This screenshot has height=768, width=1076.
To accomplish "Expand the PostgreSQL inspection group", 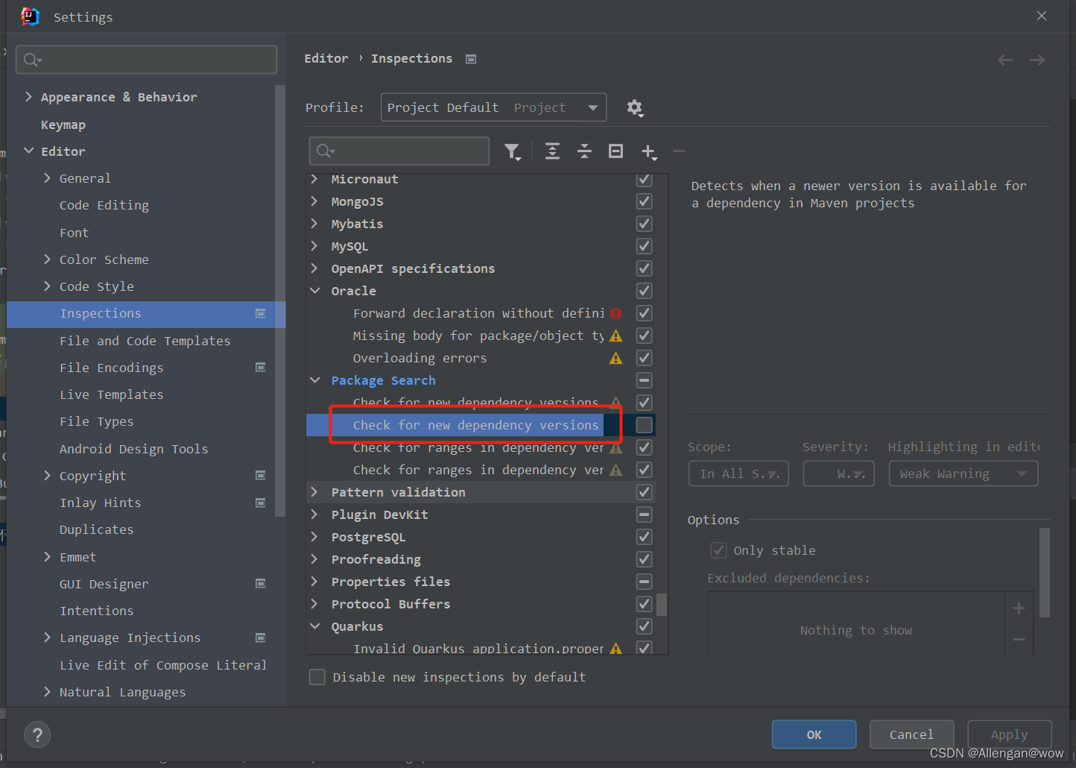I will pyautogui.click(x=315, y=537).
